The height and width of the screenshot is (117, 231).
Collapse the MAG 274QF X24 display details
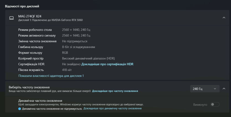(224, 18)
